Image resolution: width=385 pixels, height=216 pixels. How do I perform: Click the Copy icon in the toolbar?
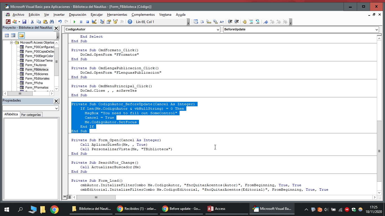click(x=39, y=22)
